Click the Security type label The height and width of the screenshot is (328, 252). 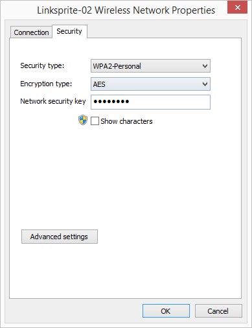coord(42,65)
